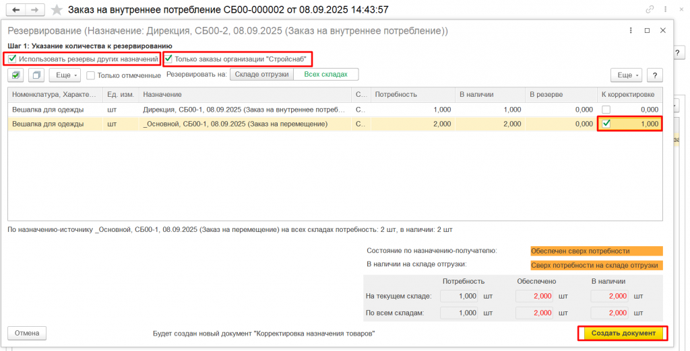Click Обеспечено field for "На текущем складе"
Image resolution: width=690 pixels, height=351 pixels.
pos(534,296)
